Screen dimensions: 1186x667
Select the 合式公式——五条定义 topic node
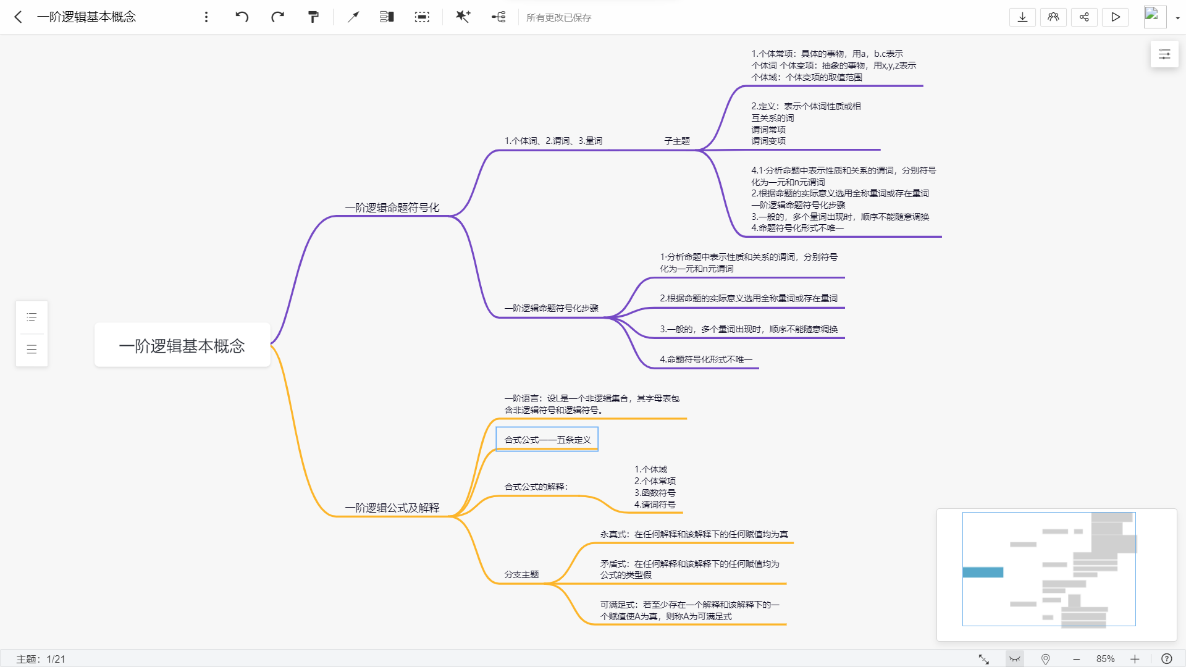click(547, 440)
